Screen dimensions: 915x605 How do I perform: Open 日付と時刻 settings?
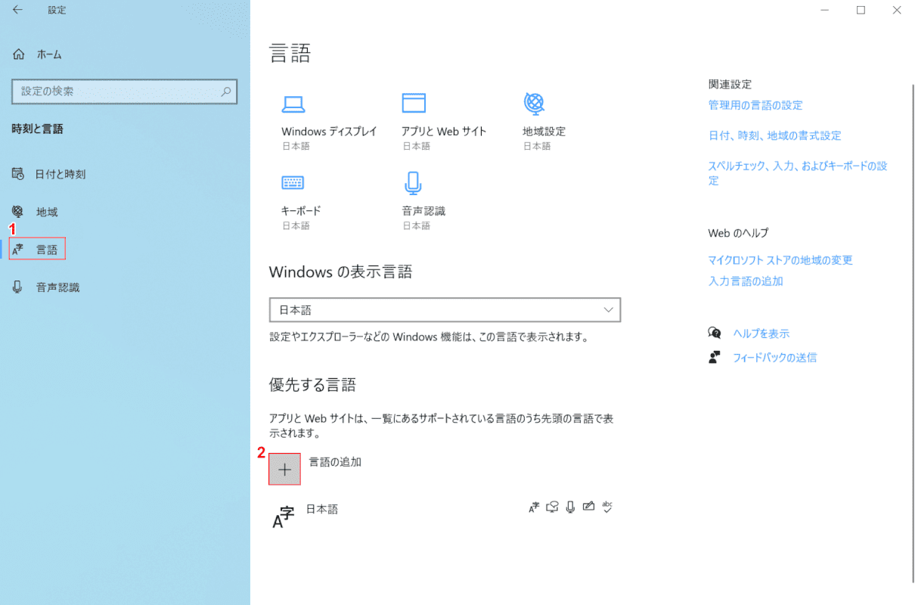coord(49,174)
